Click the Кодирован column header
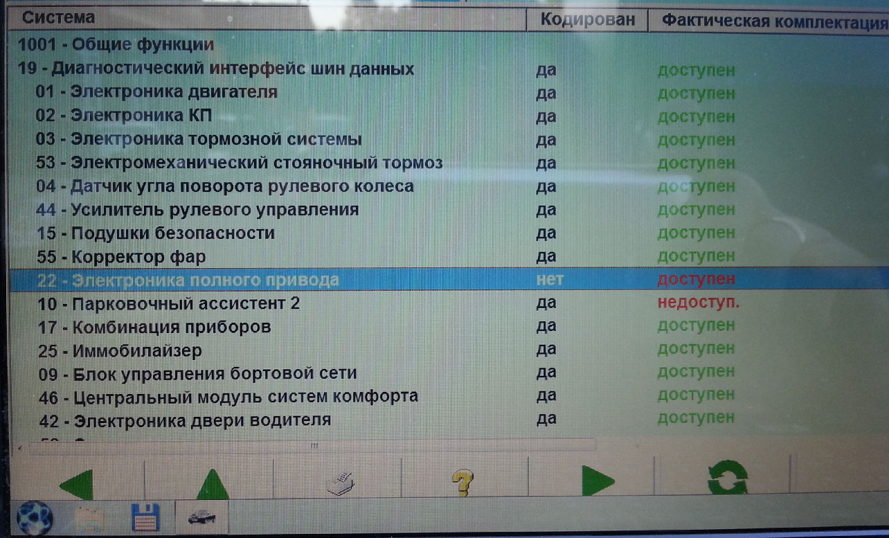Viewport: 889px width, 538px height. (x=587, y=19)
